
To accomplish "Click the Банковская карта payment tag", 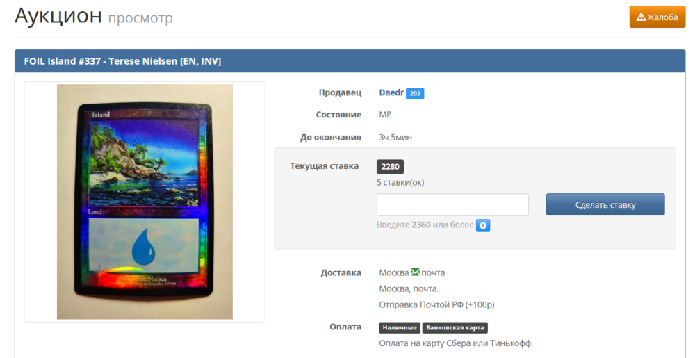I will pos(455,328).
